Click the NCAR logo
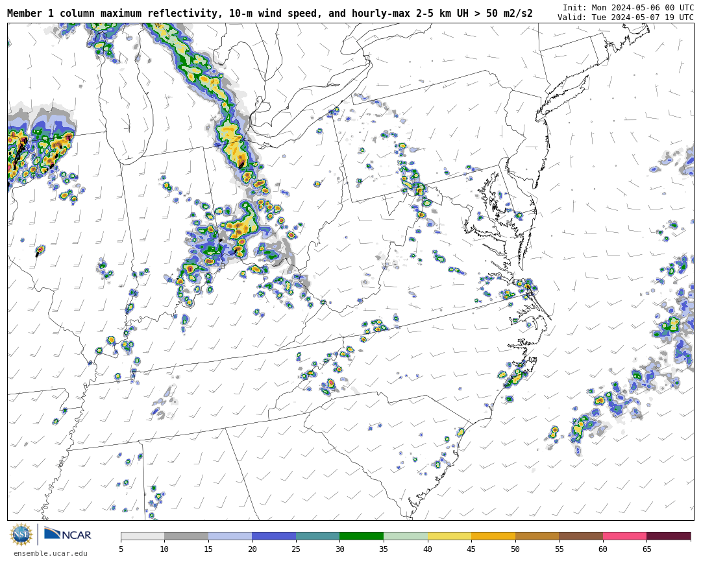Viewport: 701px width, 561px height. pos(68,534)
